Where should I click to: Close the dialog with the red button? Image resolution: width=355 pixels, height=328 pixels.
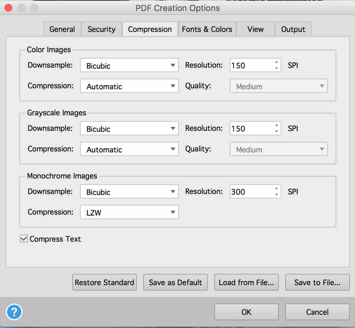point(8,8)
